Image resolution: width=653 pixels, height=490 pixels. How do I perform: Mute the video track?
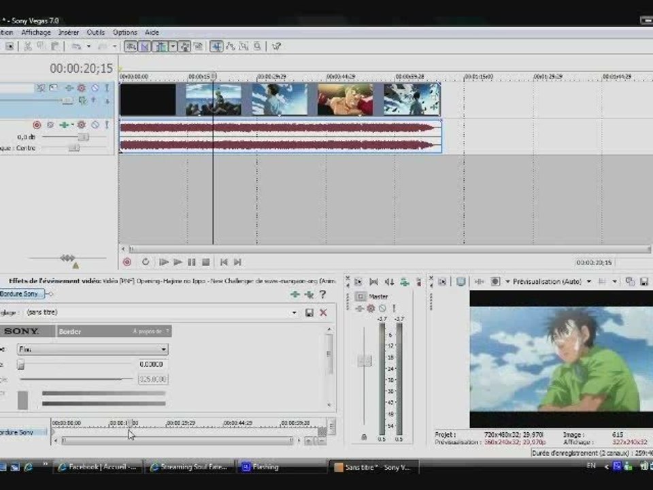(95, 88)
